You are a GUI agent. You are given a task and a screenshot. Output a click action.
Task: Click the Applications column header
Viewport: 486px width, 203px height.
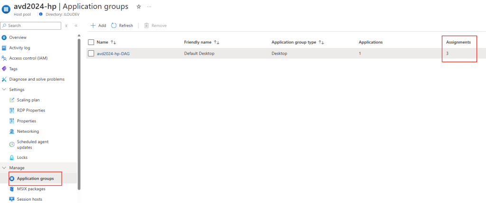point(370,42)
